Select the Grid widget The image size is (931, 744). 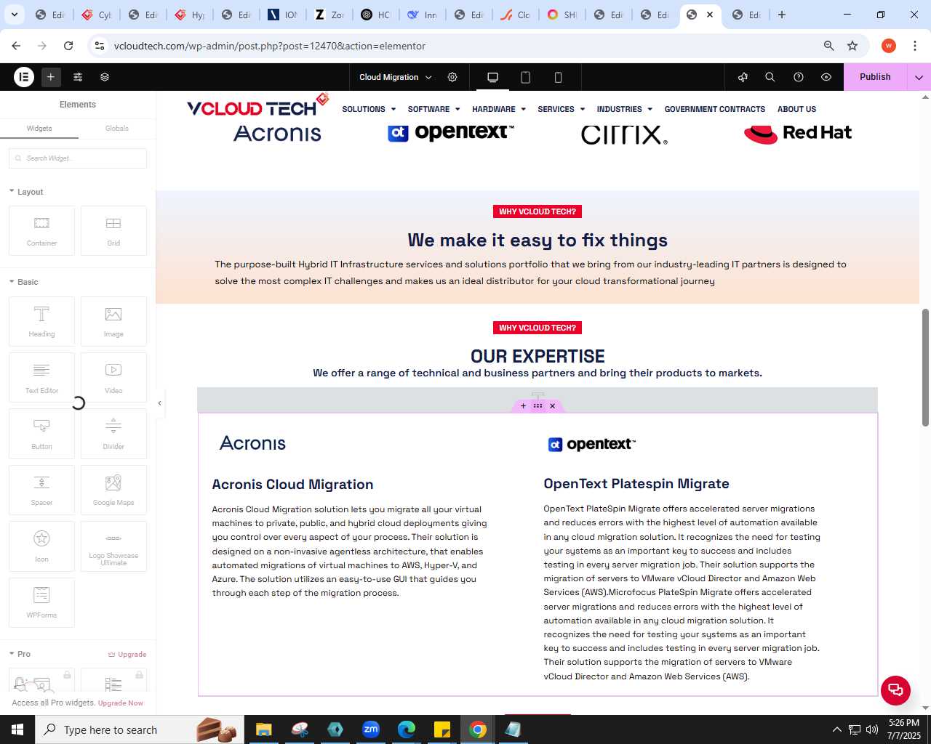pyautogui.click(x=113, y=231)
